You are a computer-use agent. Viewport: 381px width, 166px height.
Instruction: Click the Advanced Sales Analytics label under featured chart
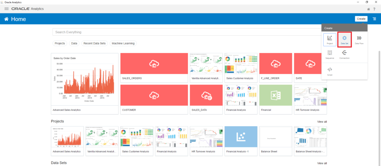click(67, 110)
